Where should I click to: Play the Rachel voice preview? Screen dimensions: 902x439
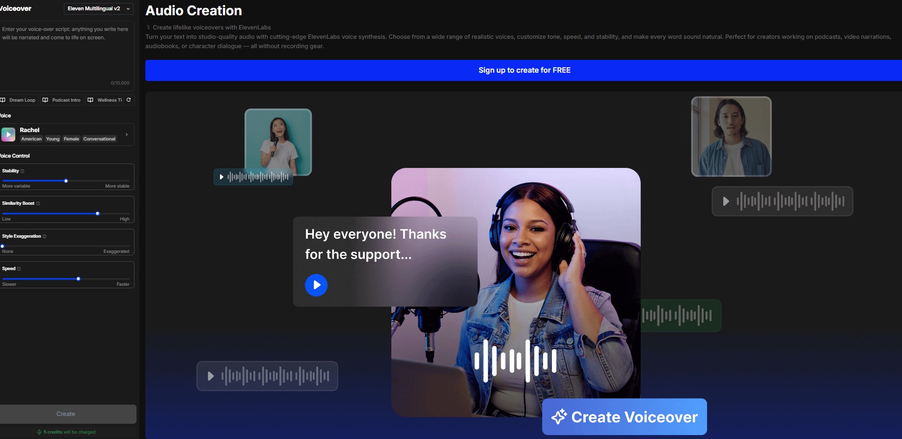pyautogui.click(x=8, y=135)
